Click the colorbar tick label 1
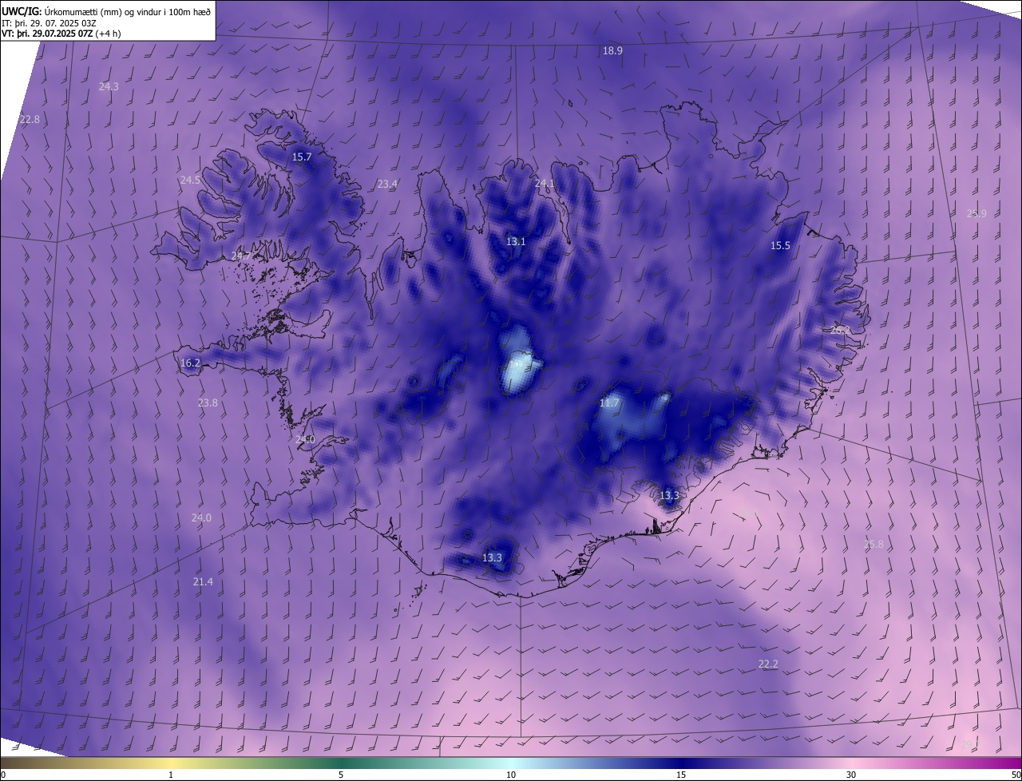1022x781 pixels. [171, 775]
